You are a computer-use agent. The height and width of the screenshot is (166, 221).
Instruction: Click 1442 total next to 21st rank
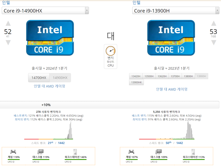61,143
